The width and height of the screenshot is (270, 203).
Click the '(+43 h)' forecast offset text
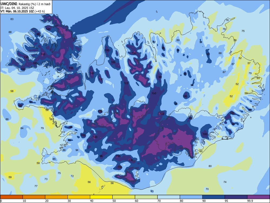click(x=40, y=11)
